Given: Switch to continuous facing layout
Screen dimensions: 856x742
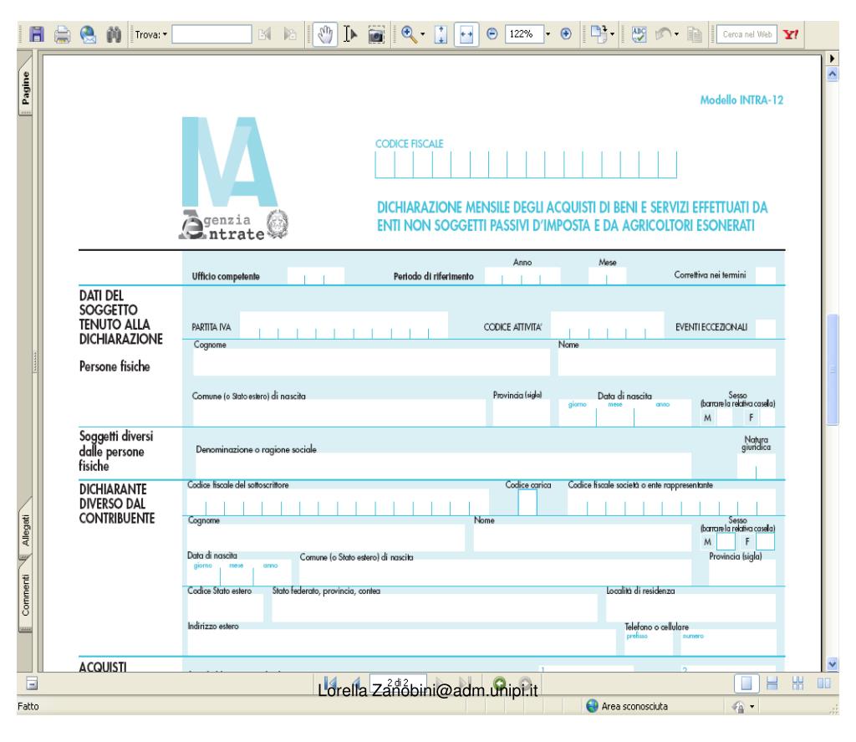Looking at the screenshot, I should 797,683.
